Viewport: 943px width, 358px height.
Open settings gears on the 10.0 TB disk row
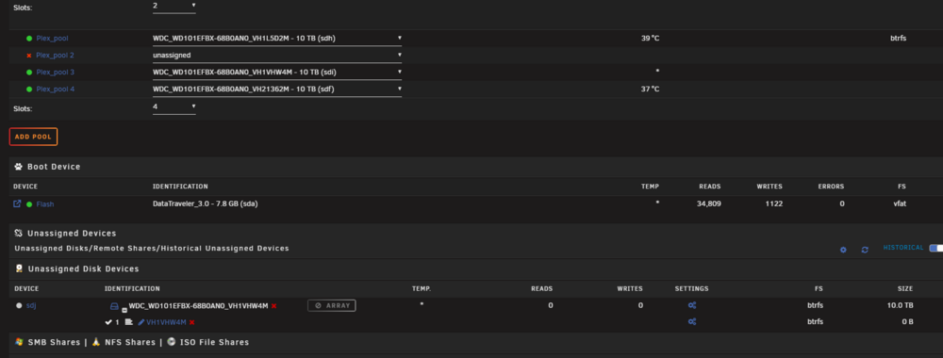692,305
